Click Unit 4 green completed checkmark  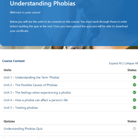pyautogui.click(x=134, y=100)
